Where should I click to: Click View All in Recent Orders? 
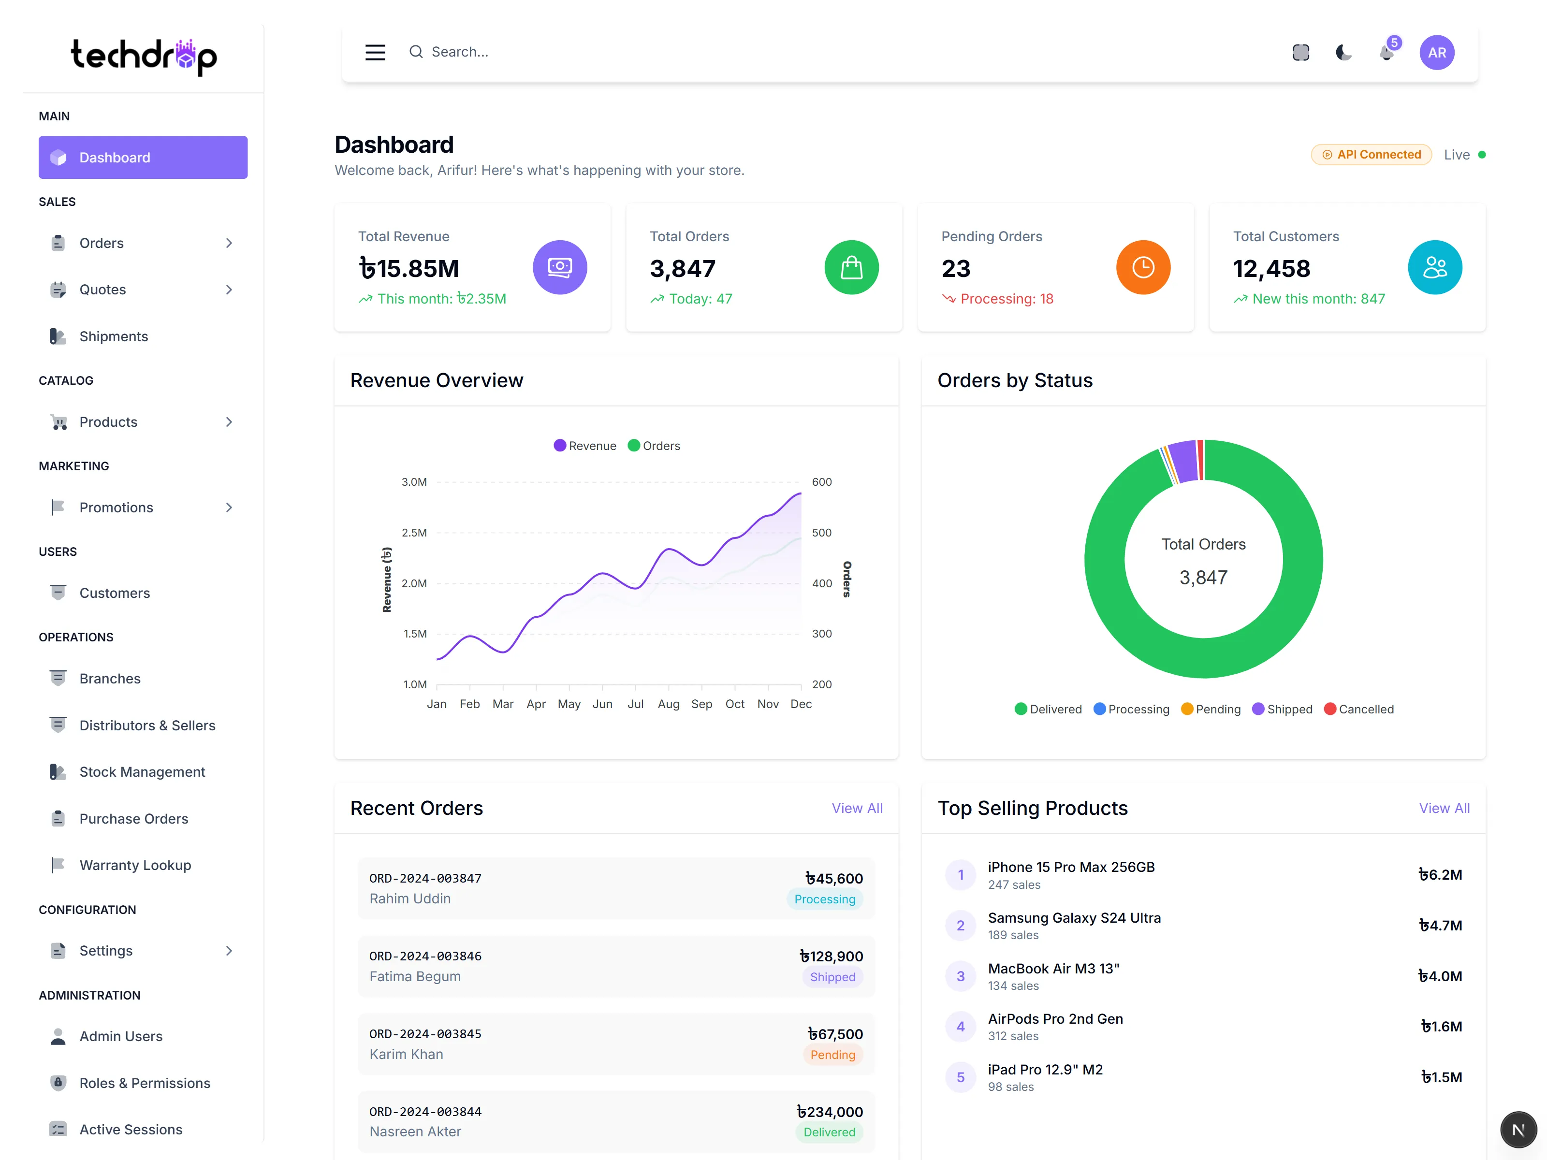pyautogui.click(x=858, y=808)
